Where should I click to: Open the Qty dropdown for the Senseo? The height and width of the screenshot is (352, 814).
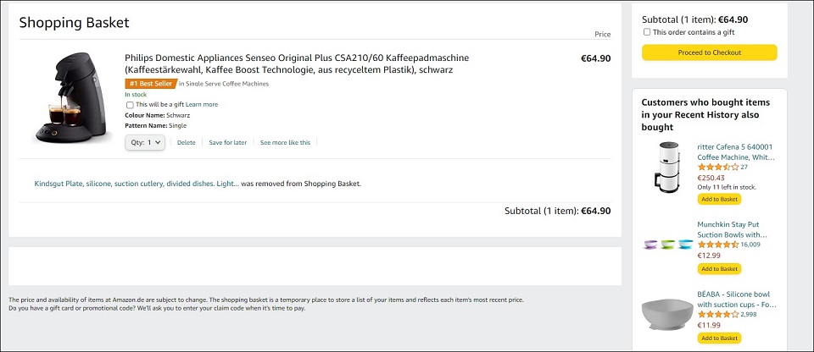point(145,142)
